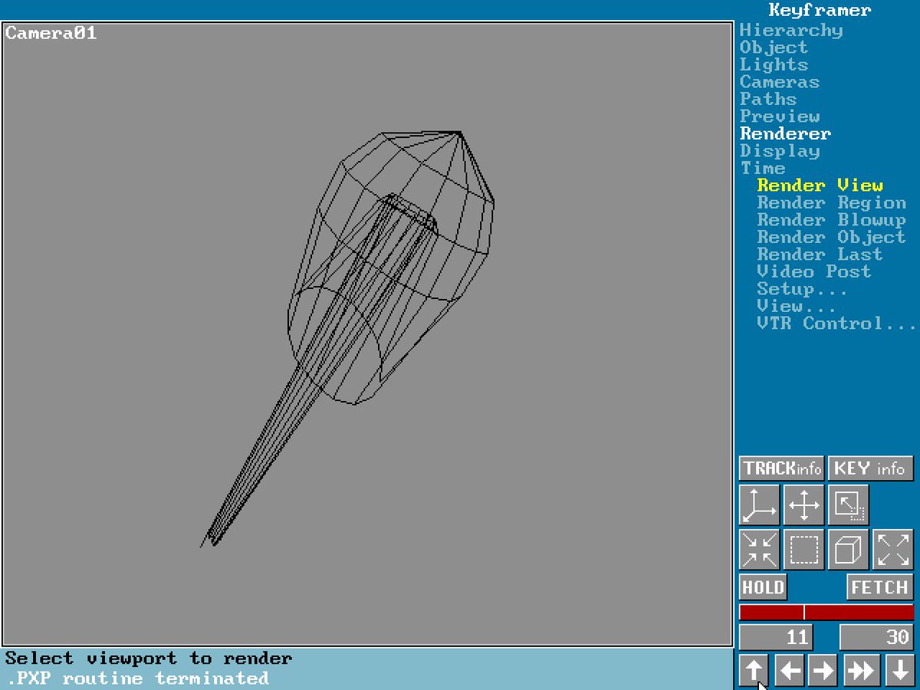Click the cube local axis icon
The width and height of the screenshot is (920, 690).
[x=848, y=549]
